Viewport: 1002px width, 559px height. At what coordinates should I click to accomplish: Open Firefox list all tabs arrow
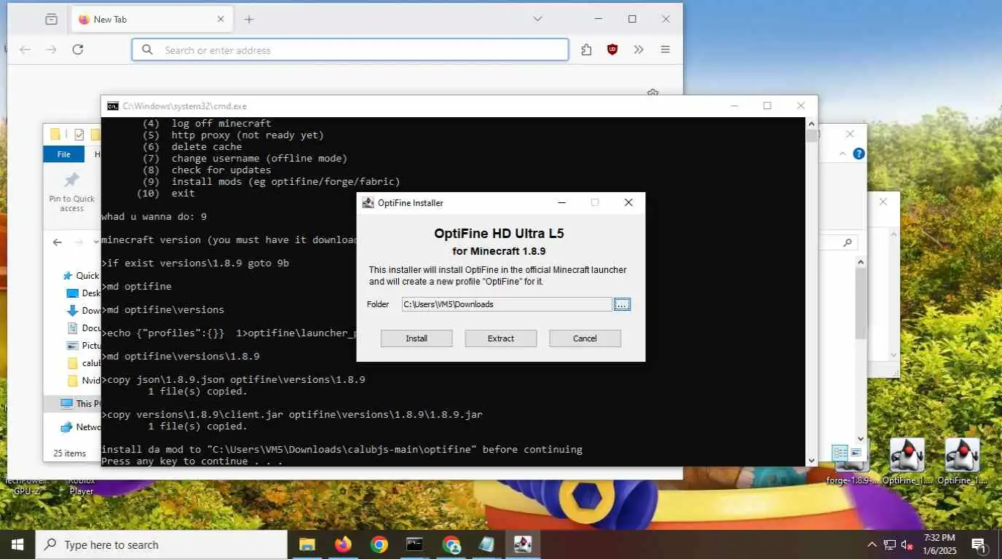coord(537,19)
